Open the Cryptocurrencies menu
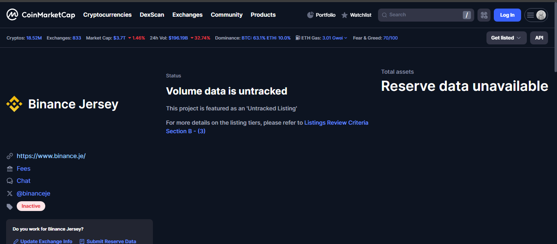557x244 pixels. tap(107, 15)
